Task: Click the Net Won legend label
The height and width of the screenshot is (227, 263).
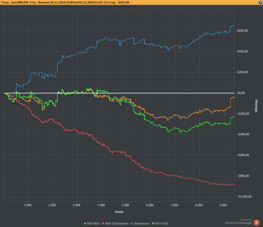Action: (94, 224)
